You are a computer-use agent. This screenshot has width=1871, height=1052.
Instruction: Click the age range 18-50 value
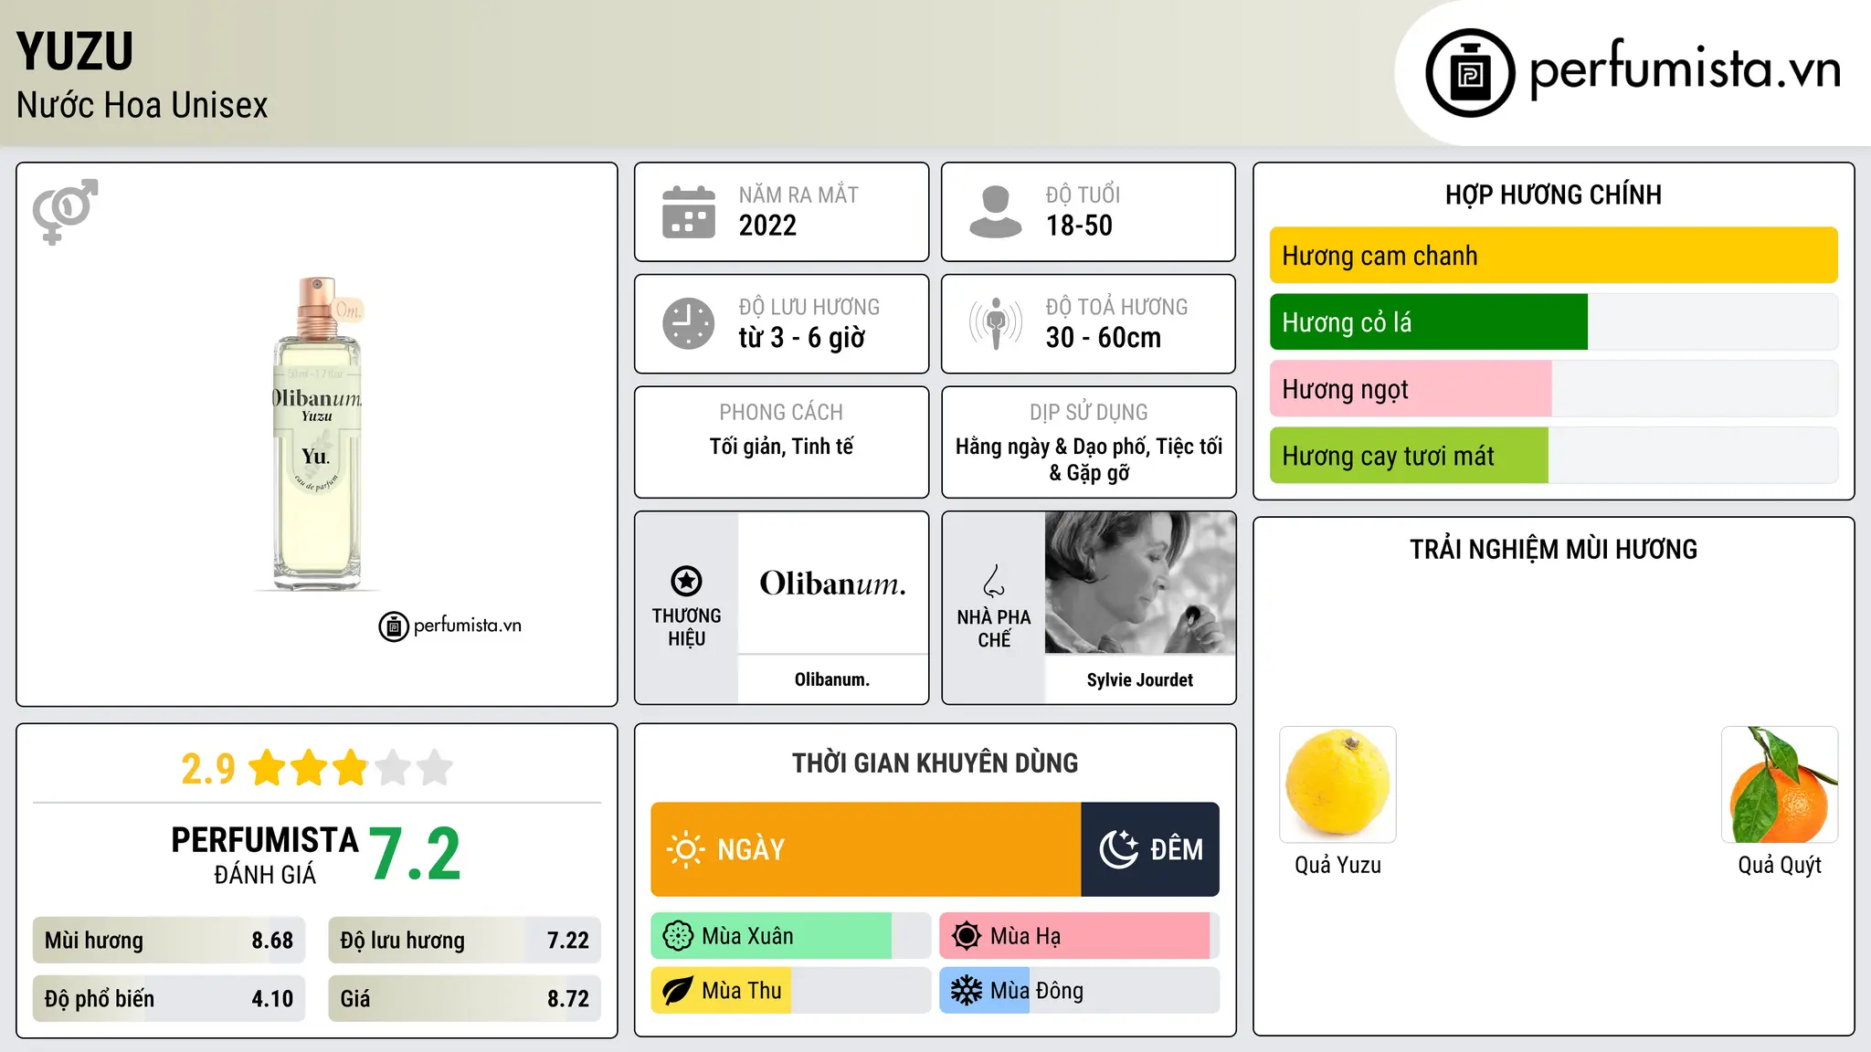[1079, 226]
